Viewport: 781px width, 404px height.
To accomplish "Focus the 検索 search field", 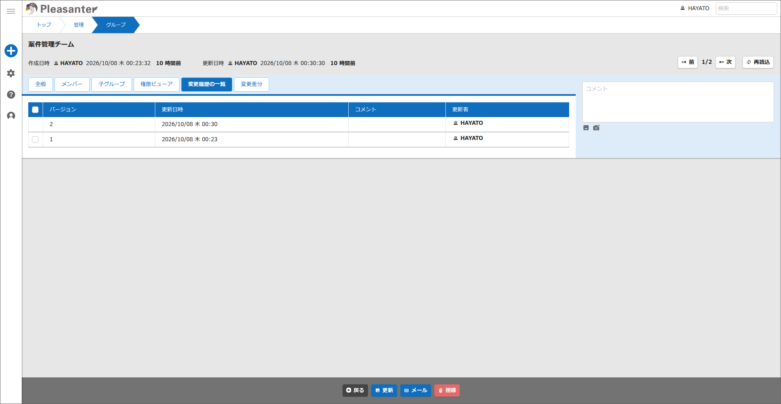I will point(746,8).
